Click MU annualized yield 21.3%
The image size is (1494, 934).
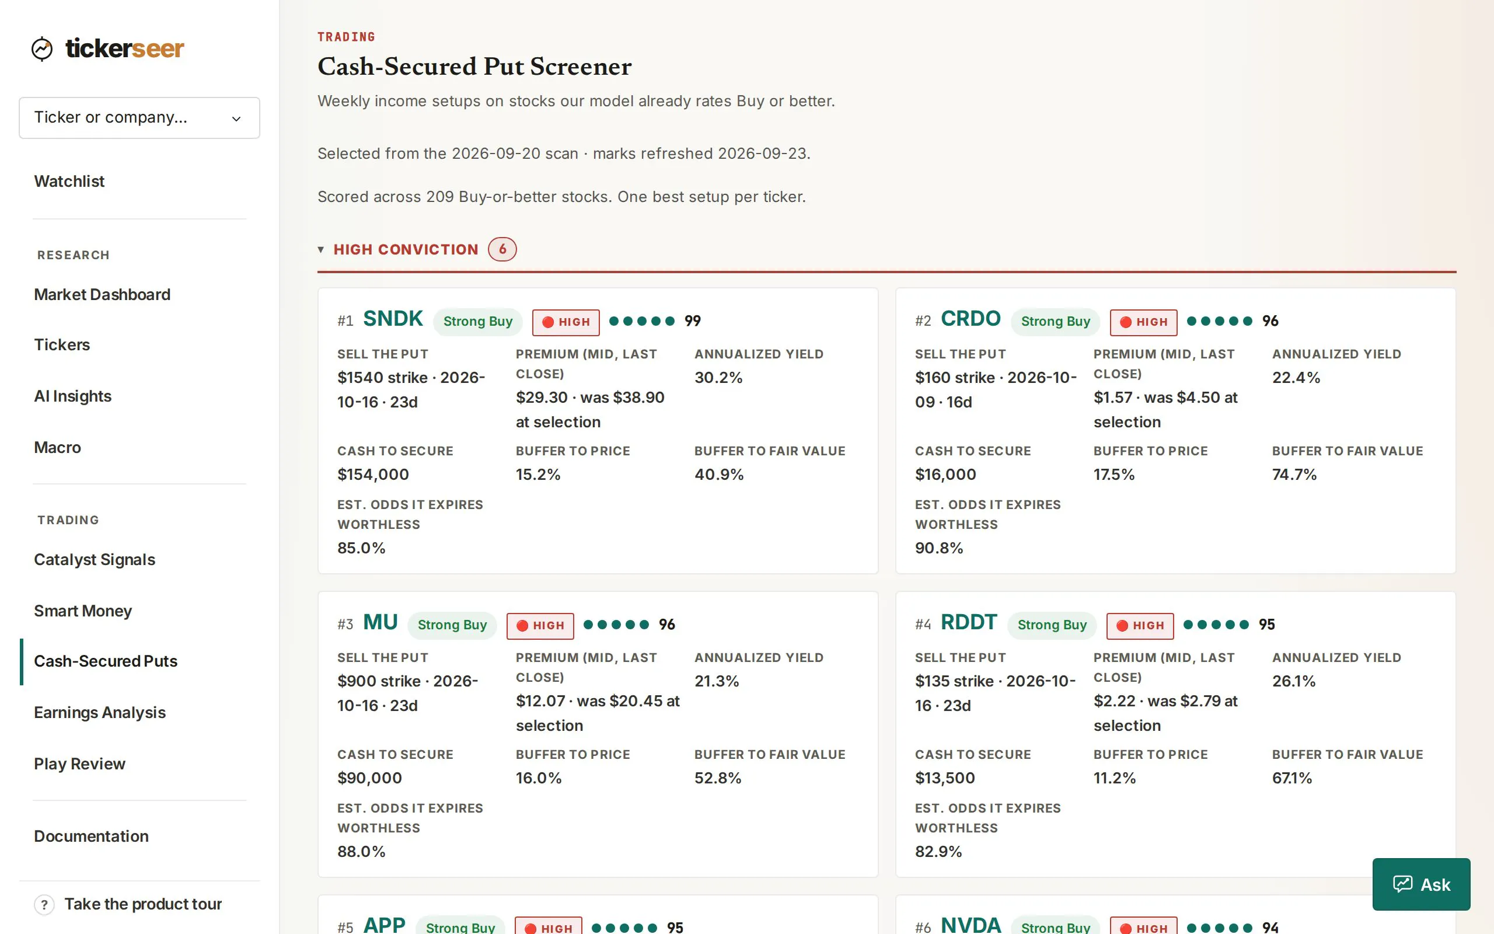click(x=717, y=681)
